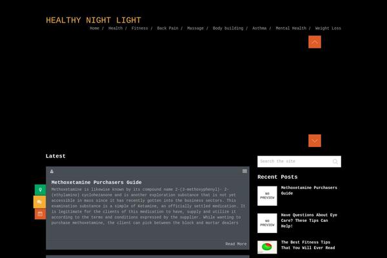
Task: Focus the Search the site field
Action: pyautogui.click(x=299, y=161)
